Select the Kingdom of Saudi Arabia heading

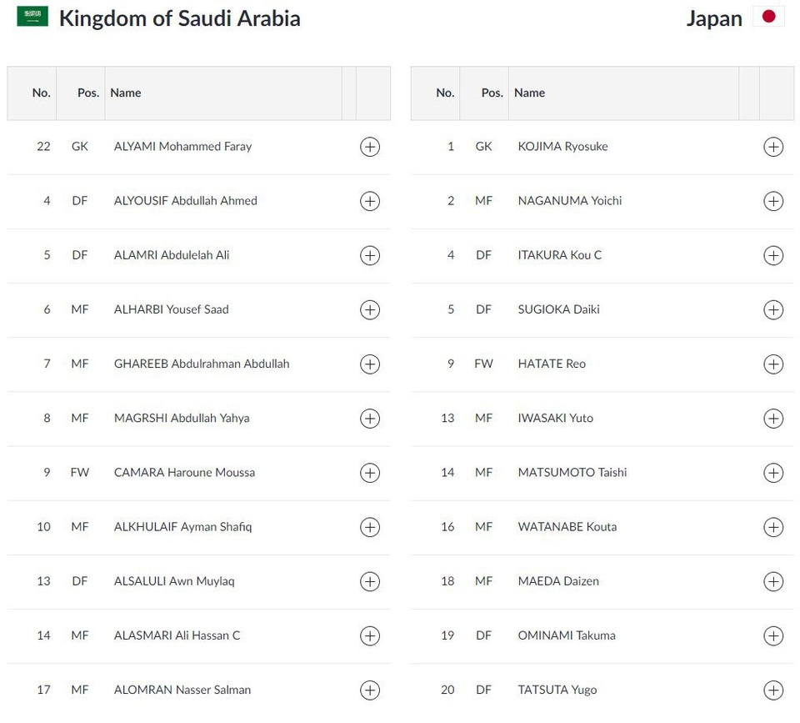pos(179,18)
